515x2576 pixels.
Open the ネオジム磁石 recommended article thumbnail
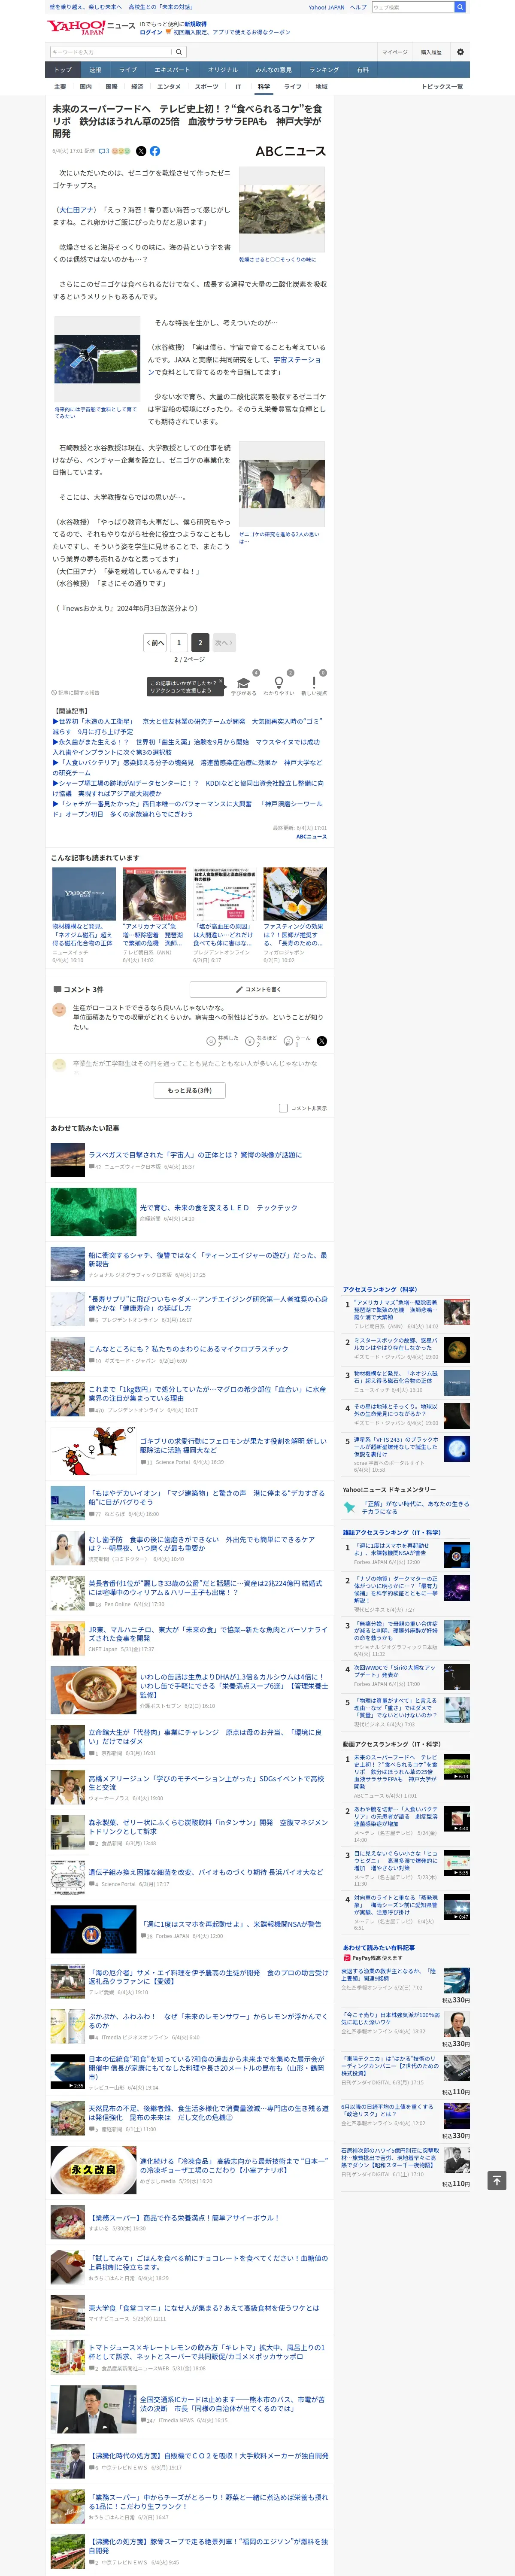pyautogui.click(x=84, y=893)
